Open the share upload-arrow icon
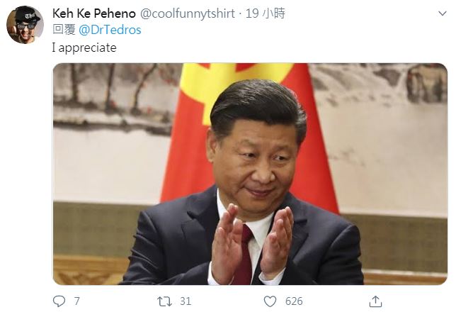 375,301
